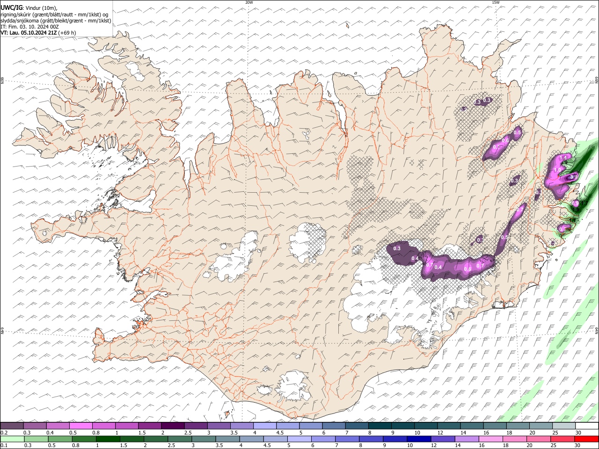Select the darkest purple 2 swatch in top legend
This screenshot has width=599, height=449.
click(x=173, y=426)
